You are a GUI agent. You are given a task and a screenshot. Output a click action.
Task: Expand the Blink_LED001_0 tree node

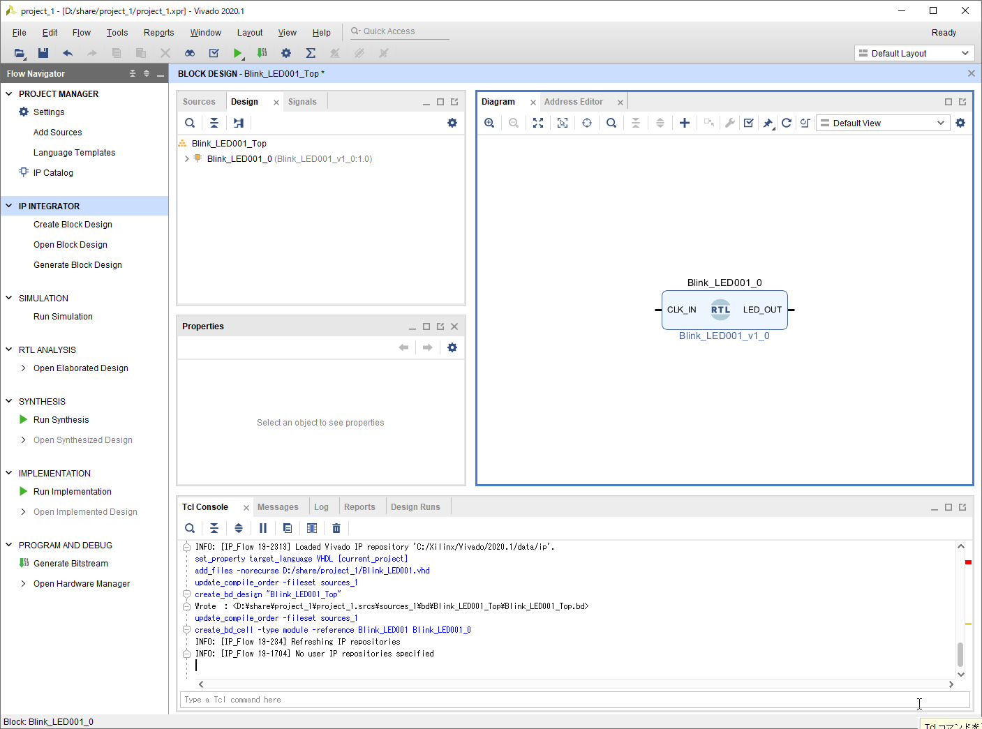coord(186,159)
